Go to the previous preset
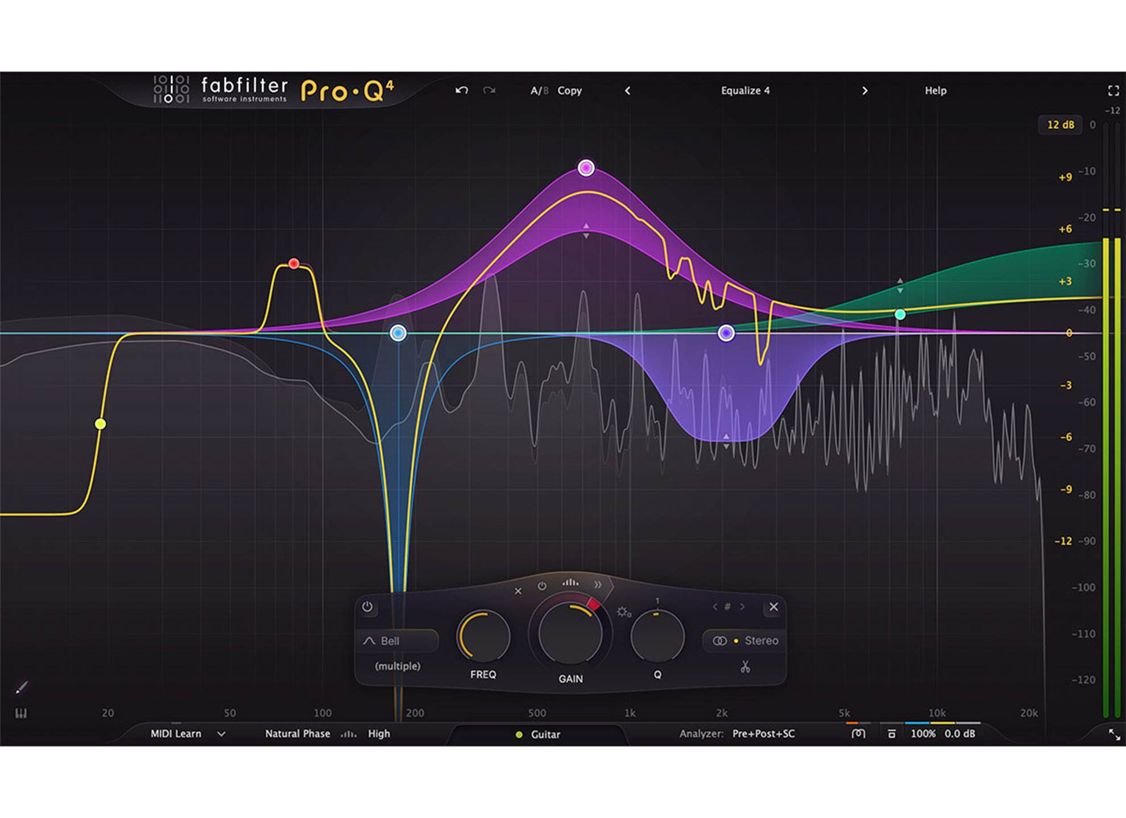 tap(627, 90)
